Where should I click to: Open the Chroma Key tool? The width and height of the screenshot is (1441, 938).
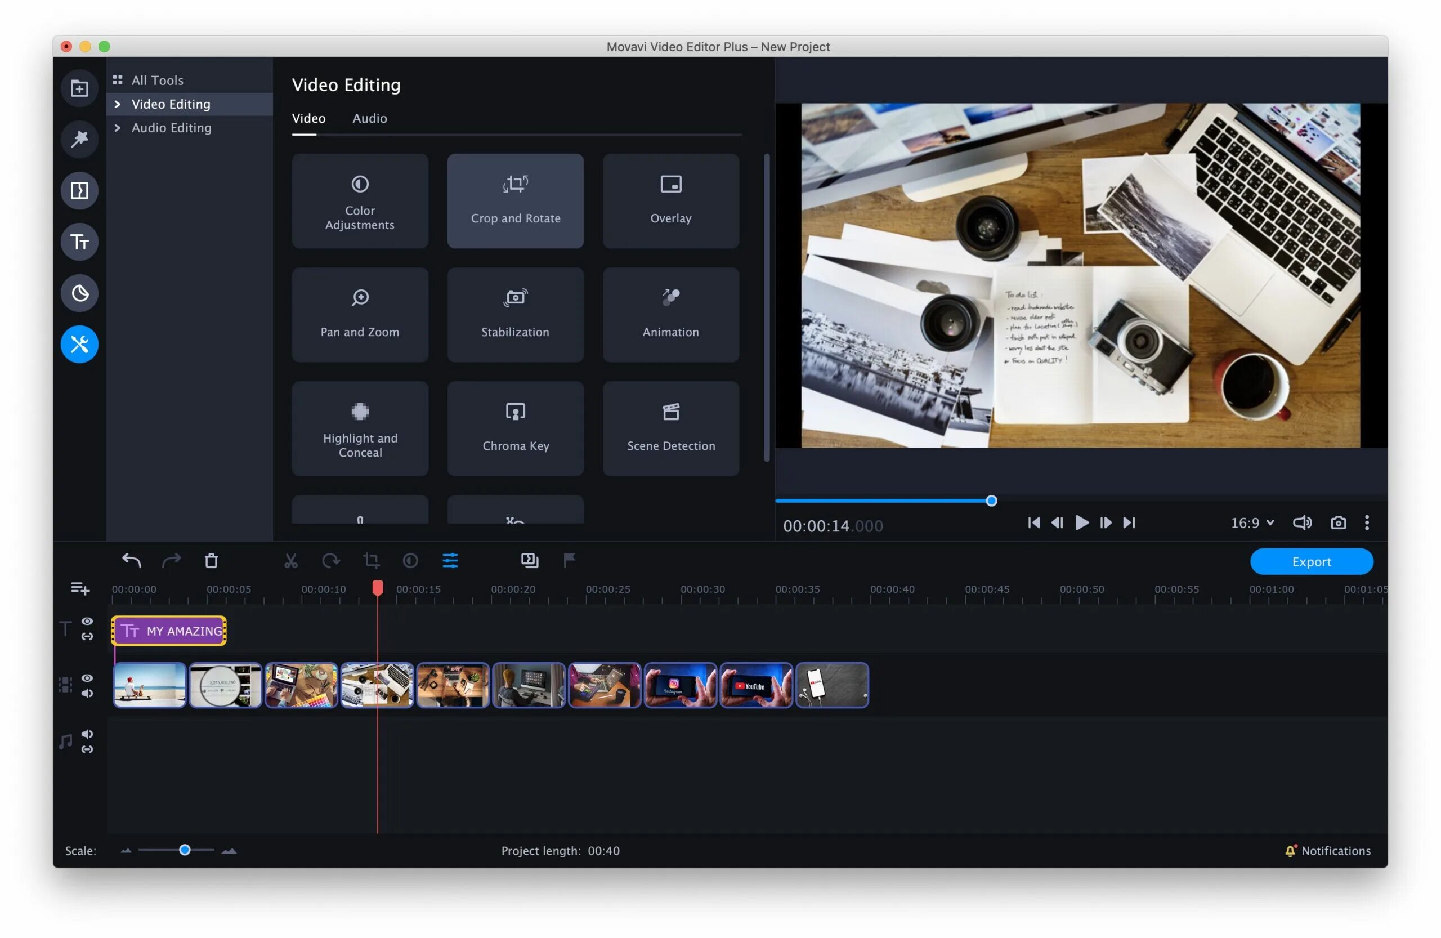pyautogui.click(x=515, y=428)
